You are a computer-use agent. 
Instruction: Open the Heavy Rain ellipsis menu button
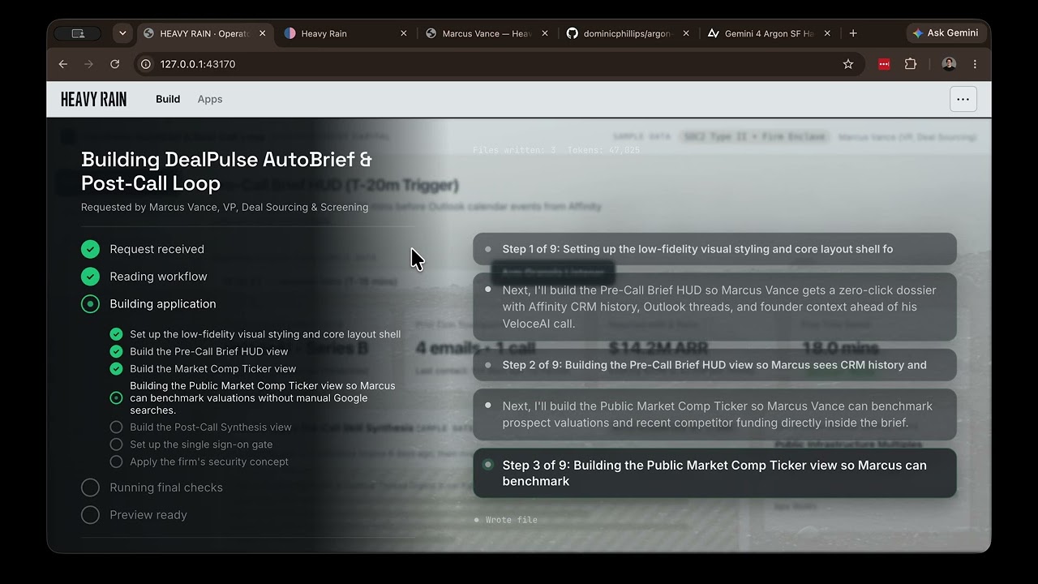(963, 99)
